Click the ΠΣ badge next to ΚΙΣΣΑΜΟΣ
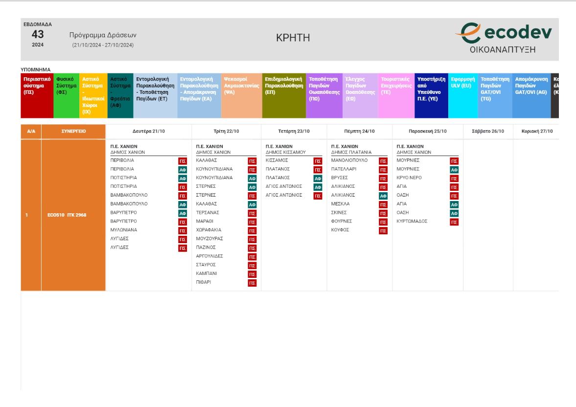The height and width of the screenshot is (407, 576). click(318, 161)
